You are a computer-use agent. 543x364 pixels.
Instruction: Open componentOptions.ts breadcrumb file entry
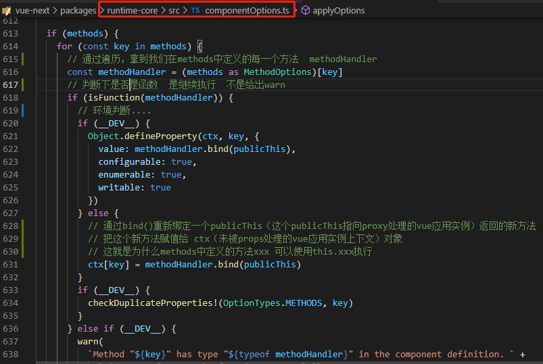(247, 10)
